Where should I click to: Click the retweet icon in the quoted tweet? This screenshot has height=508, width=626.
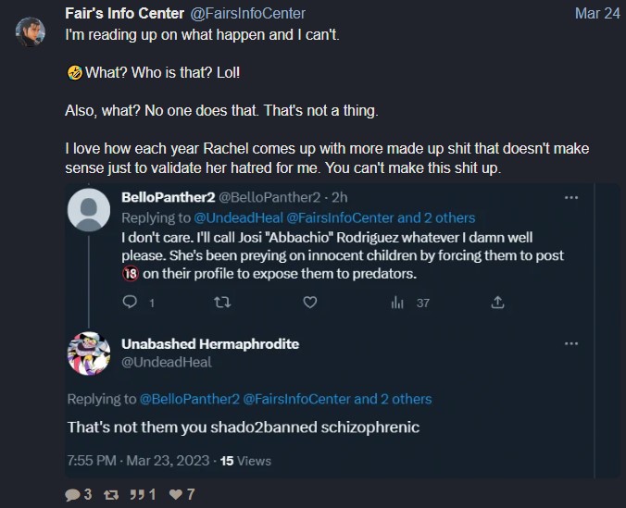(x=221, y=302)
